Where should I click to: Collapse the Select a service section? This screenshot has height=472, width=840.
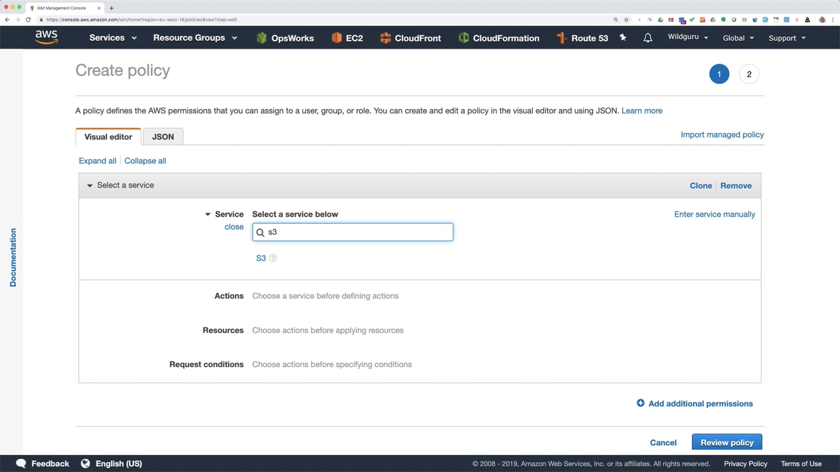tap(90, 186)
